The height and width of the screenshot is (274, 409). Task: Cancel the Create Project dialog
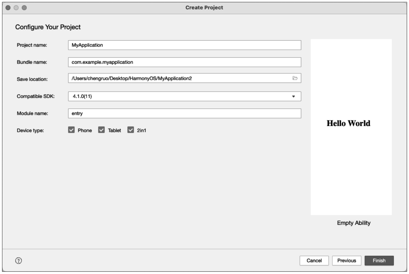click(314, 260)
